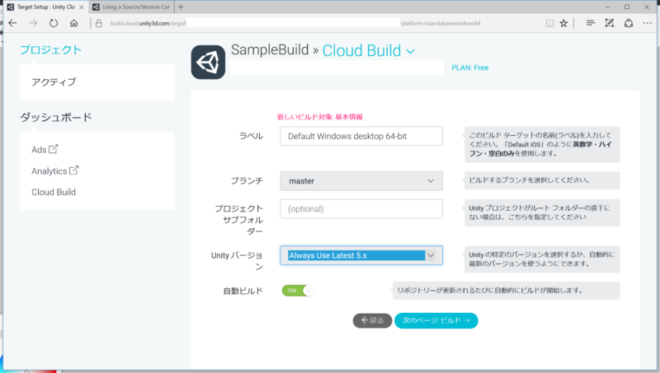Click the ダッシュボード heading
Screen dimensions: 660x373
tap(56, 117)
